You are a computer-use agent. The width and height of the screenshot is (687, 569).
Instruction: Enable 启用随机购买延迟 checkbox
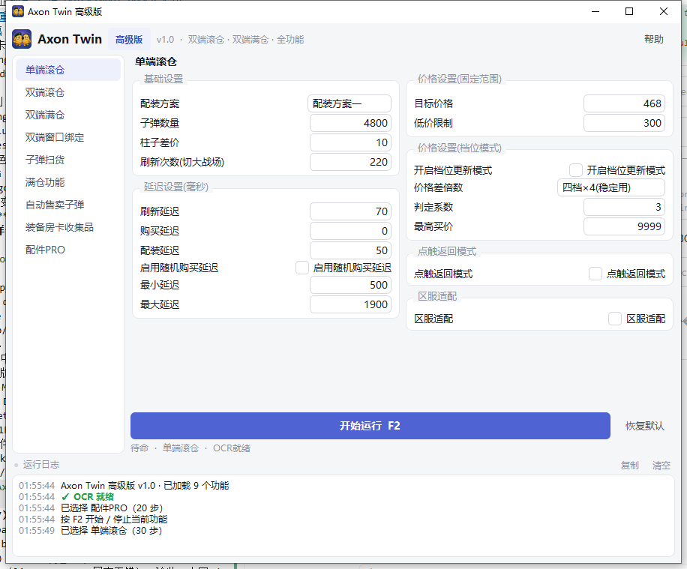pos(302,268)
